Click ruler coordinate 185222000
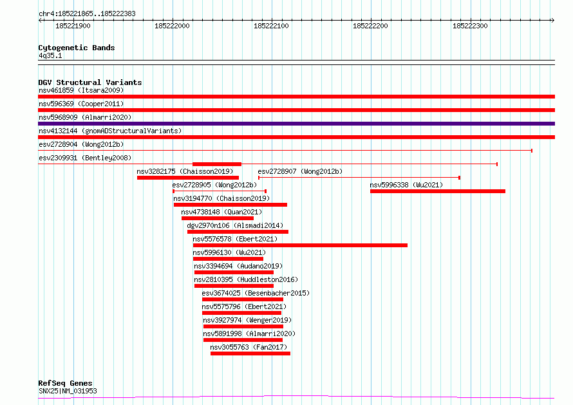573x405 pixels. point(172,26)
